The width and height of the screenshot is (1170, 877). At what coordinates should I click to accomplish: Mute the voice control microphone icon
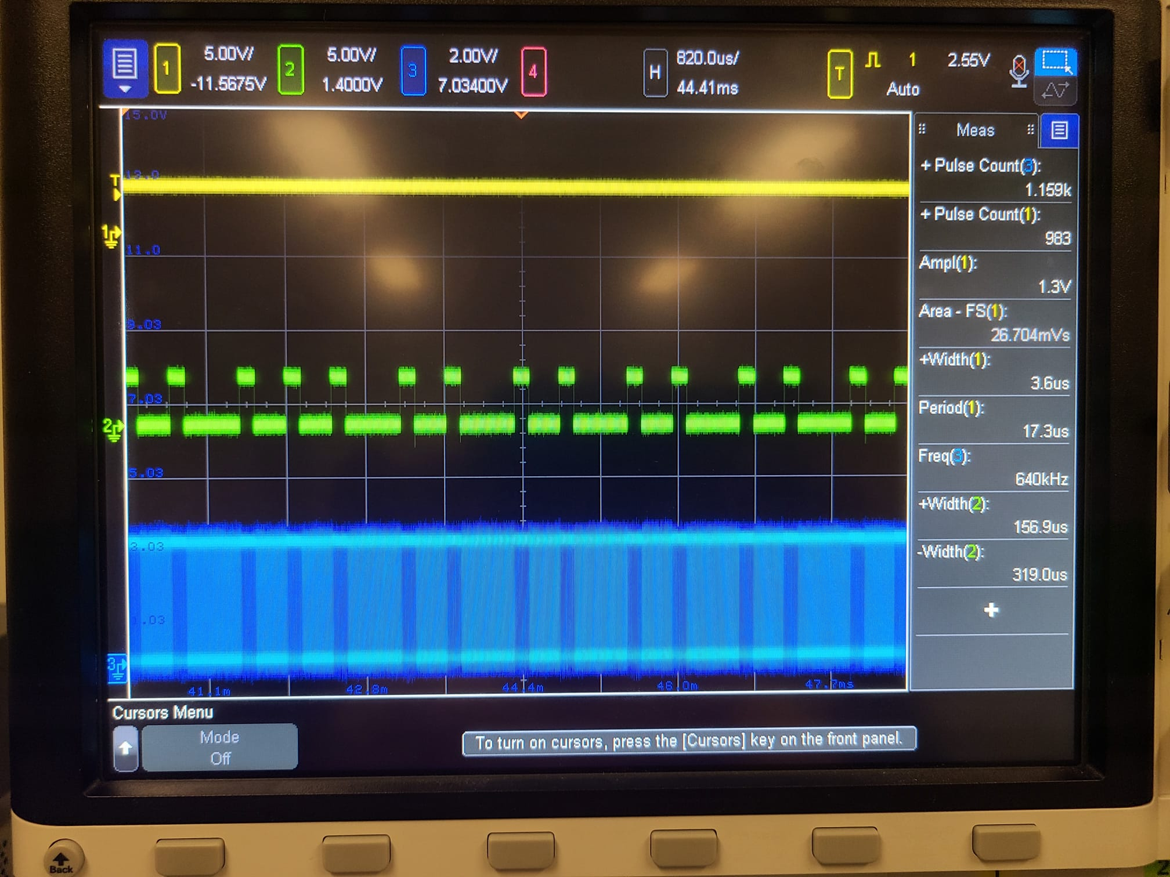pyautogui.click(x=1020, y=70)
